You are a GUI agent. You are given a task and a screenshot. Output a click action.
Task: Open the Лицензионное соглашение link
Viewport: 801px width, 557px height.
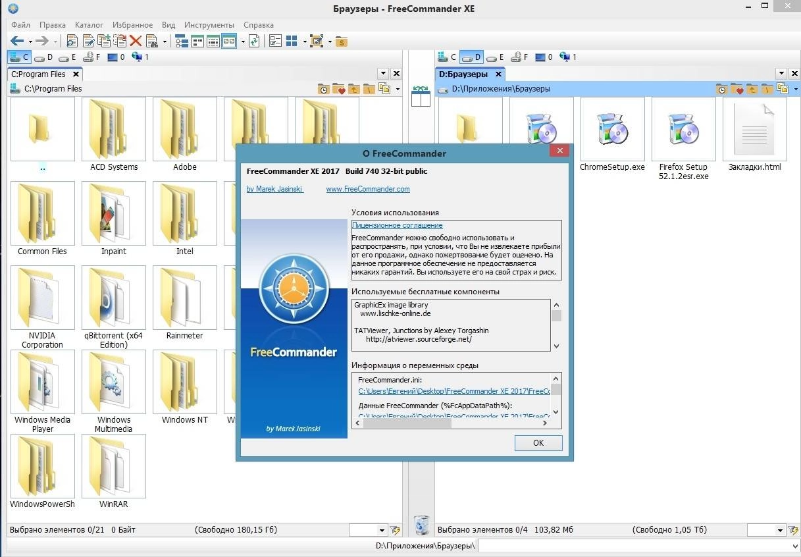[x=397, y=225]
